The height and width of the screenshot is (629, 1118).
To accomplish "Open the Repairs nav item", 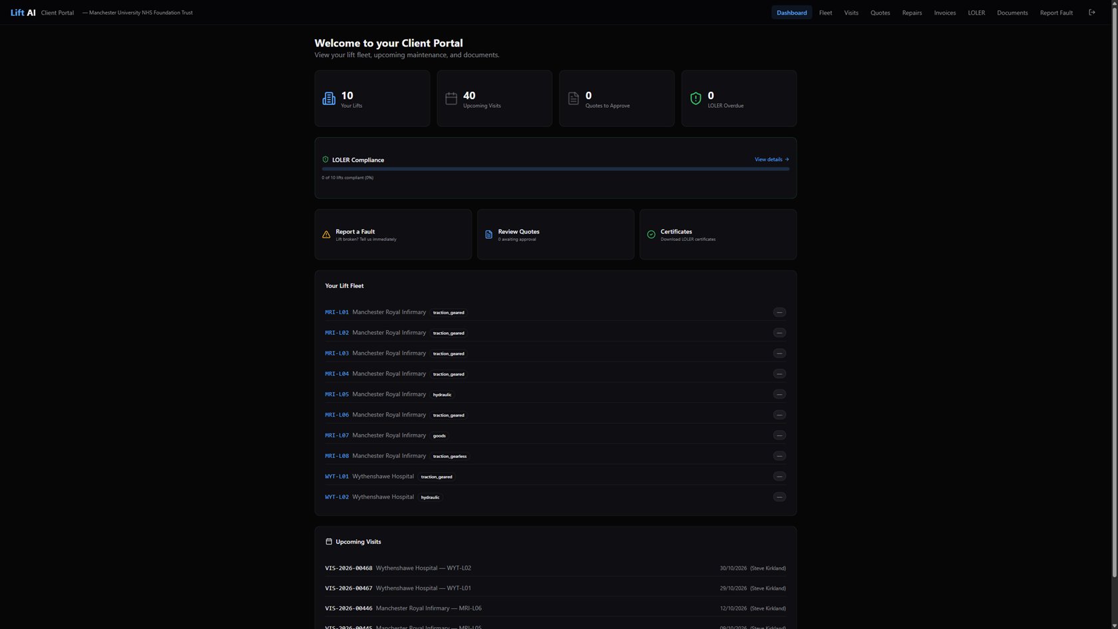I will pos(912,13).
